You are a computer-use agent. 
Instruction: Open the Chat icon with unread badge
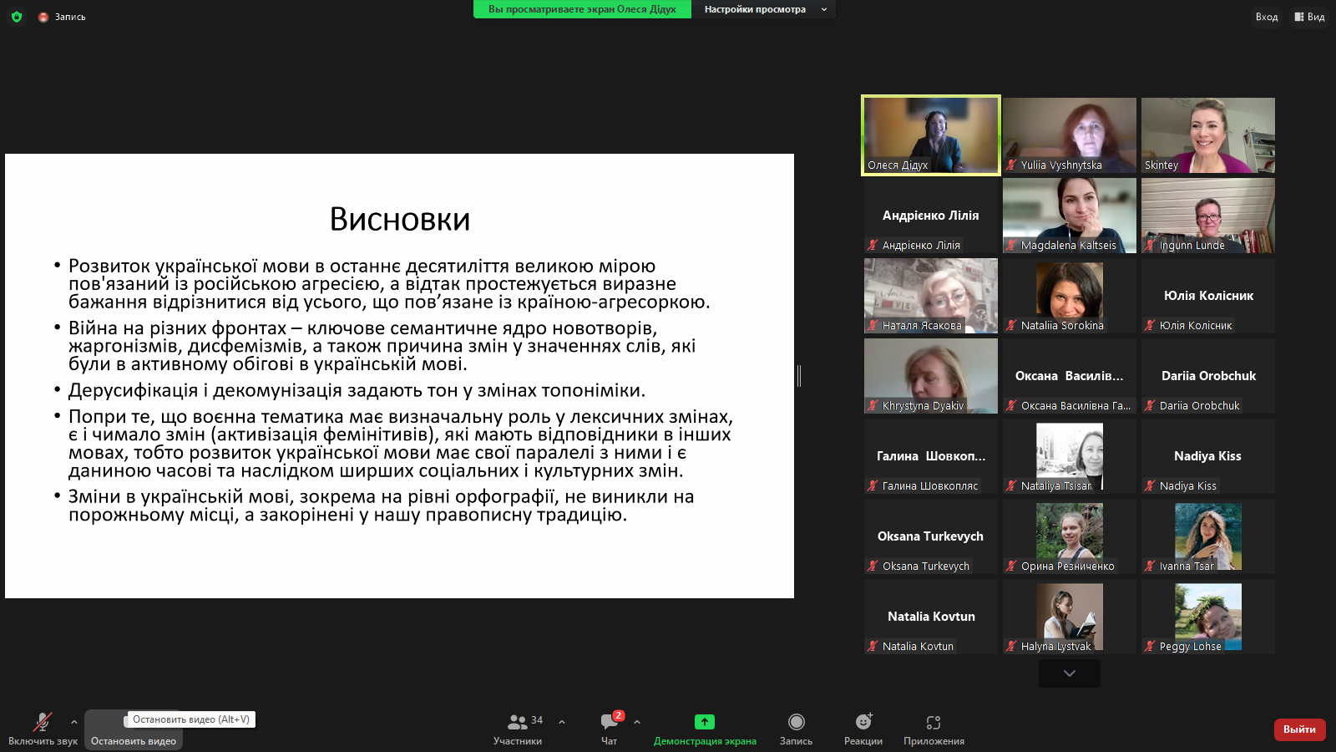tap(610, 722)
